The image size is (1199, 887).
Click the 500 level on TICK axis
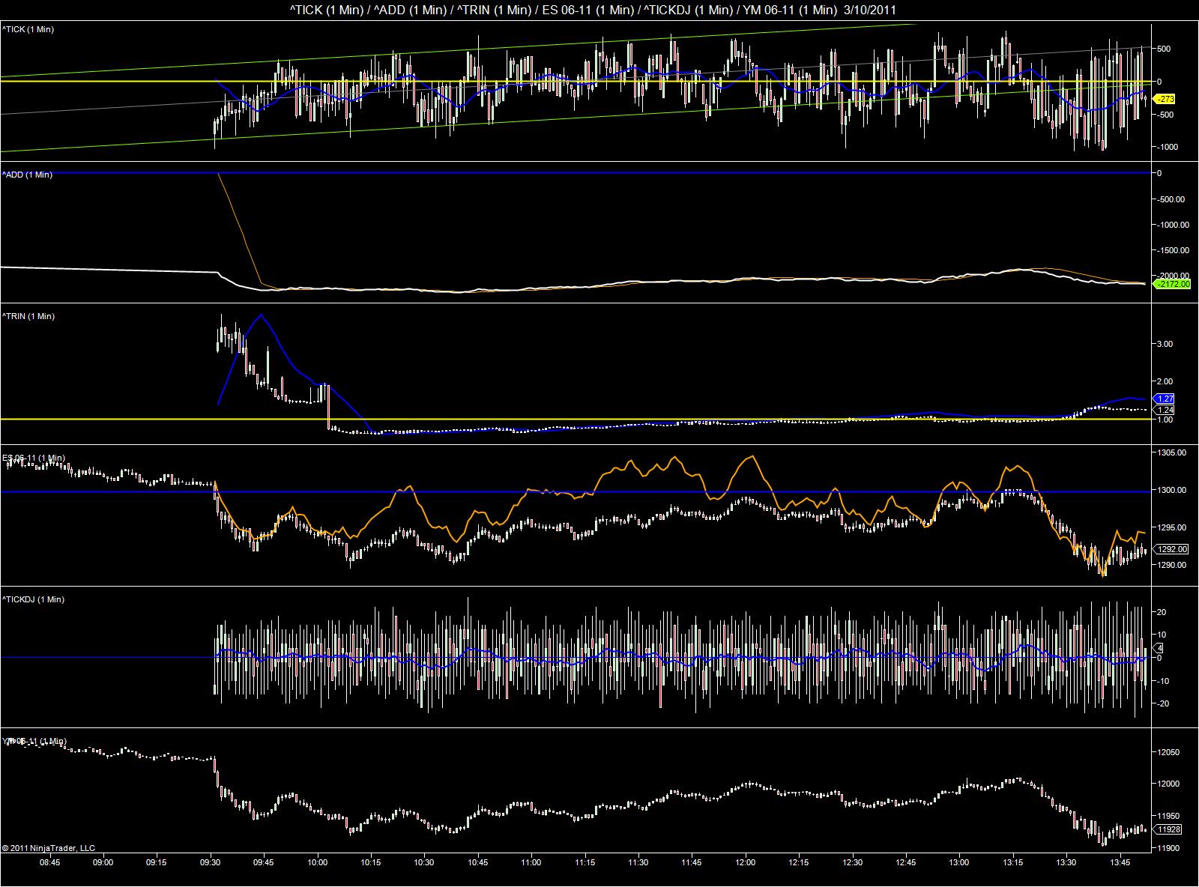pyautogui.click(x=1165, y=49)
